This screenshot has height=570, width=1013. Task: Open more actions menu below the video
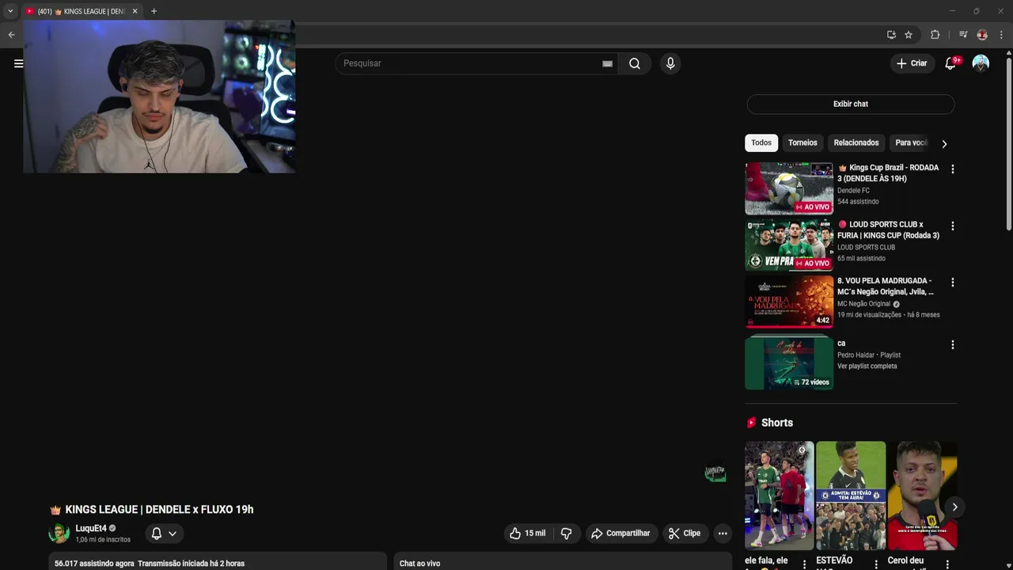coord(723,534)
